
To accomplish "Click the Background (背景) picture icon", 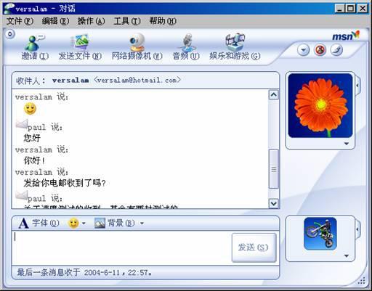I will tap(100, 223).
